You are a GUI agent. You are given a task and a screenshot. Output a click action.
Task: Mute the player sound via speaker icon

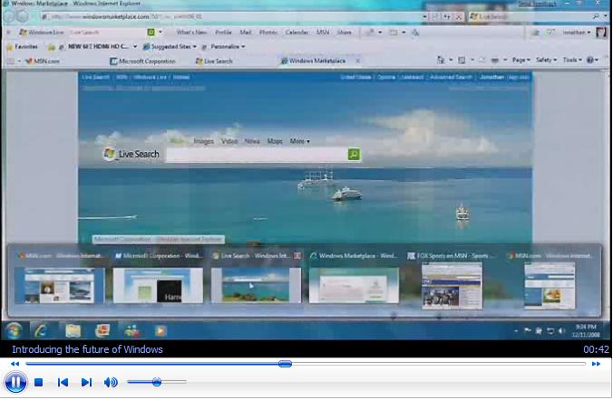[x=111, y=382]
